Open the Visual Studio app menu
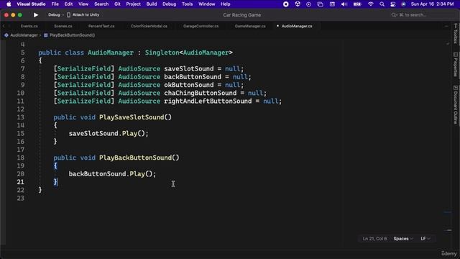 [x=31, y=4]
